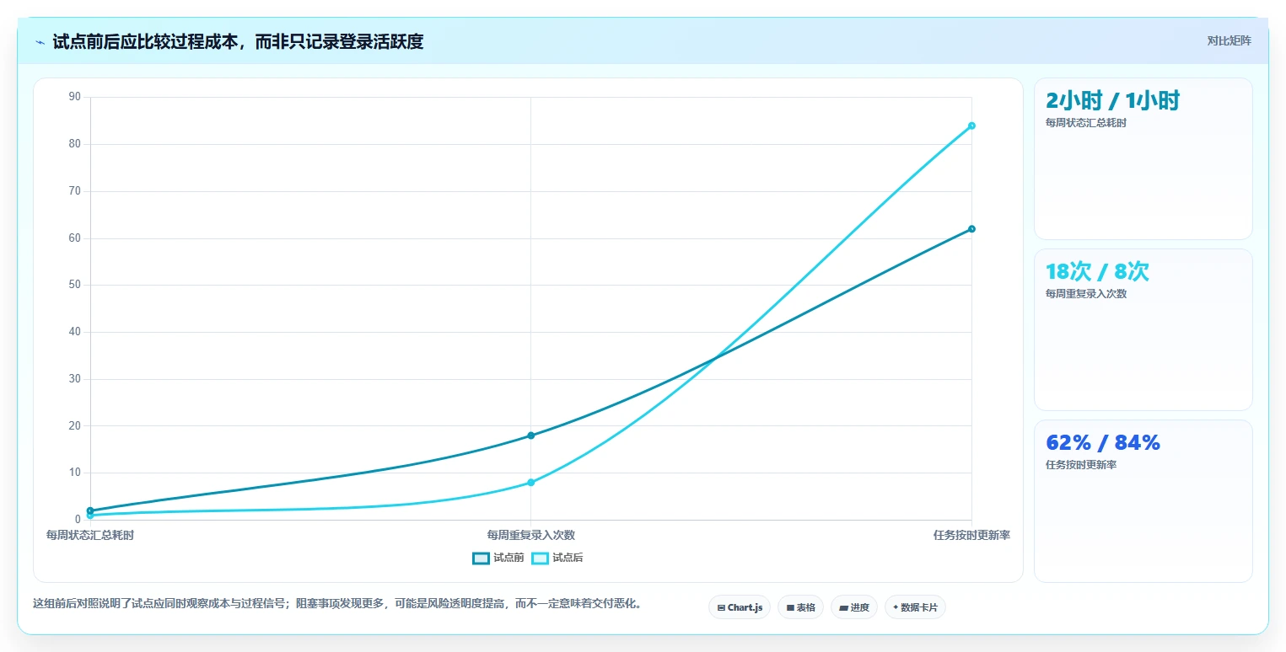
Task: Click the icon inside the 数据卡片 chip
Action: (896, 607)
